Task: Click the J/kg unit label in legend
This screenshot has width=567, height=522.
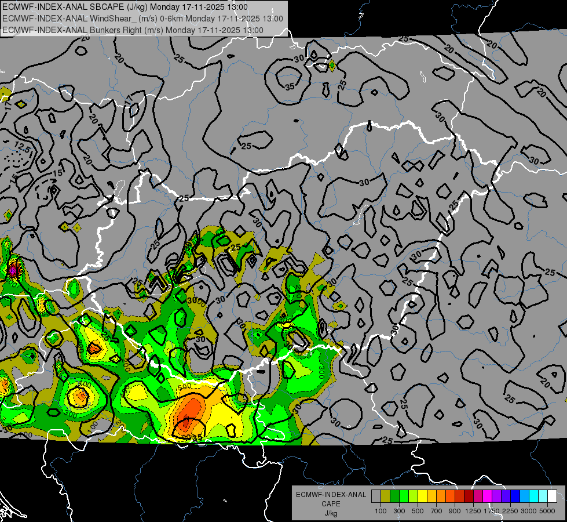Action: pyautogui.click(x=331, y=513)
